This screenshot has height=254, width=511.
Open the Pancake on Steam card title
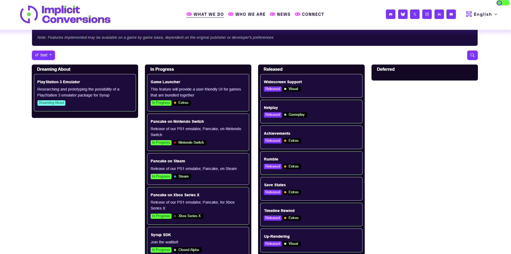[168, 161]
